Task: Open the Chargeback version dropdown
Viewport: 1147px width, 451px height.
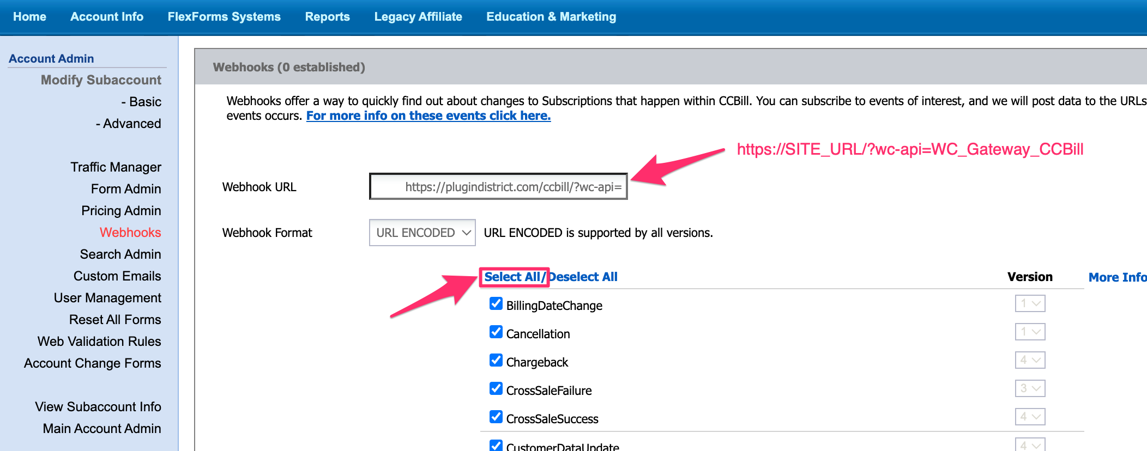Action: tap(1030, 360)
